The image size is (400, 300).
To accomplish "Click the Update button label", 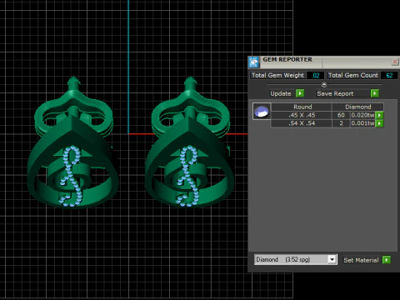I will click(x=281, y=93).
